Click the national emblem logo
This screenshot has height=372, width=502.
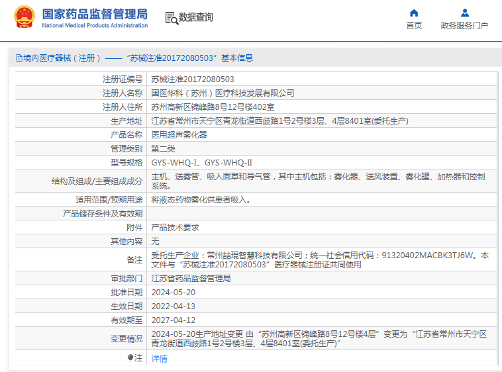(25, 17)
